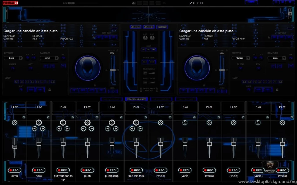
Task: Click the previous arrow in the saxo slot
Action: pos(35,129)
